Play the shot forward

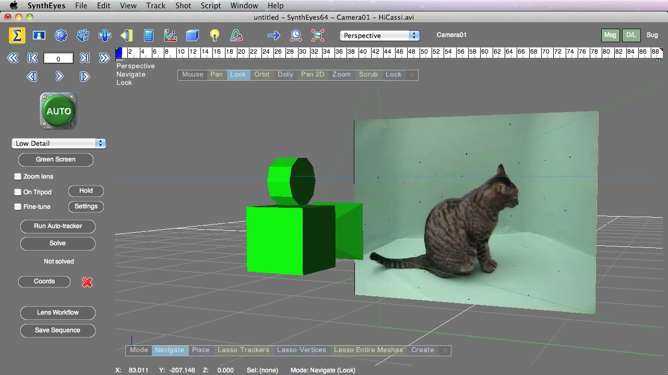click(x=59, y=77)
